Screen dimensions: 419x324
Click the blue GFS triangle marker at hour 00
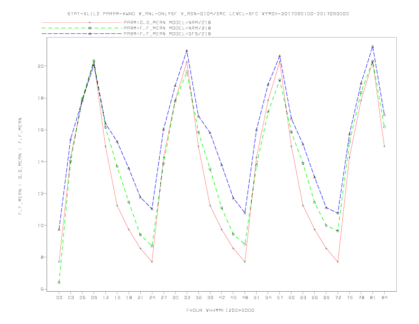[59, 230]
